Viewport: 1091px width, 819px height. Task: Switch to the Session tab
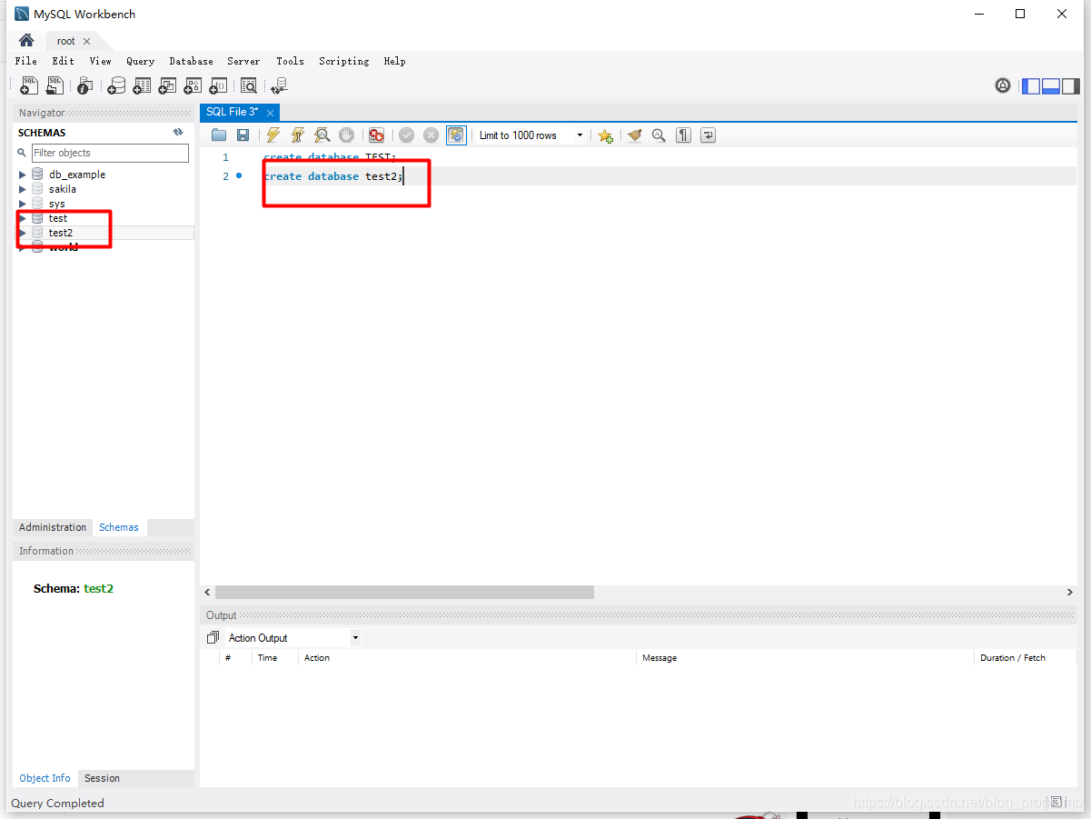tap(102, 778)
